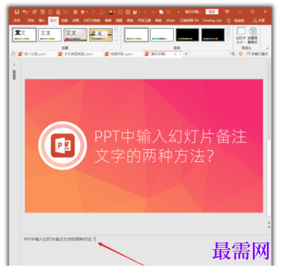This screenshot has height=270, width=281.
Task: Click the New blank document icon
Action: [50, 12]
